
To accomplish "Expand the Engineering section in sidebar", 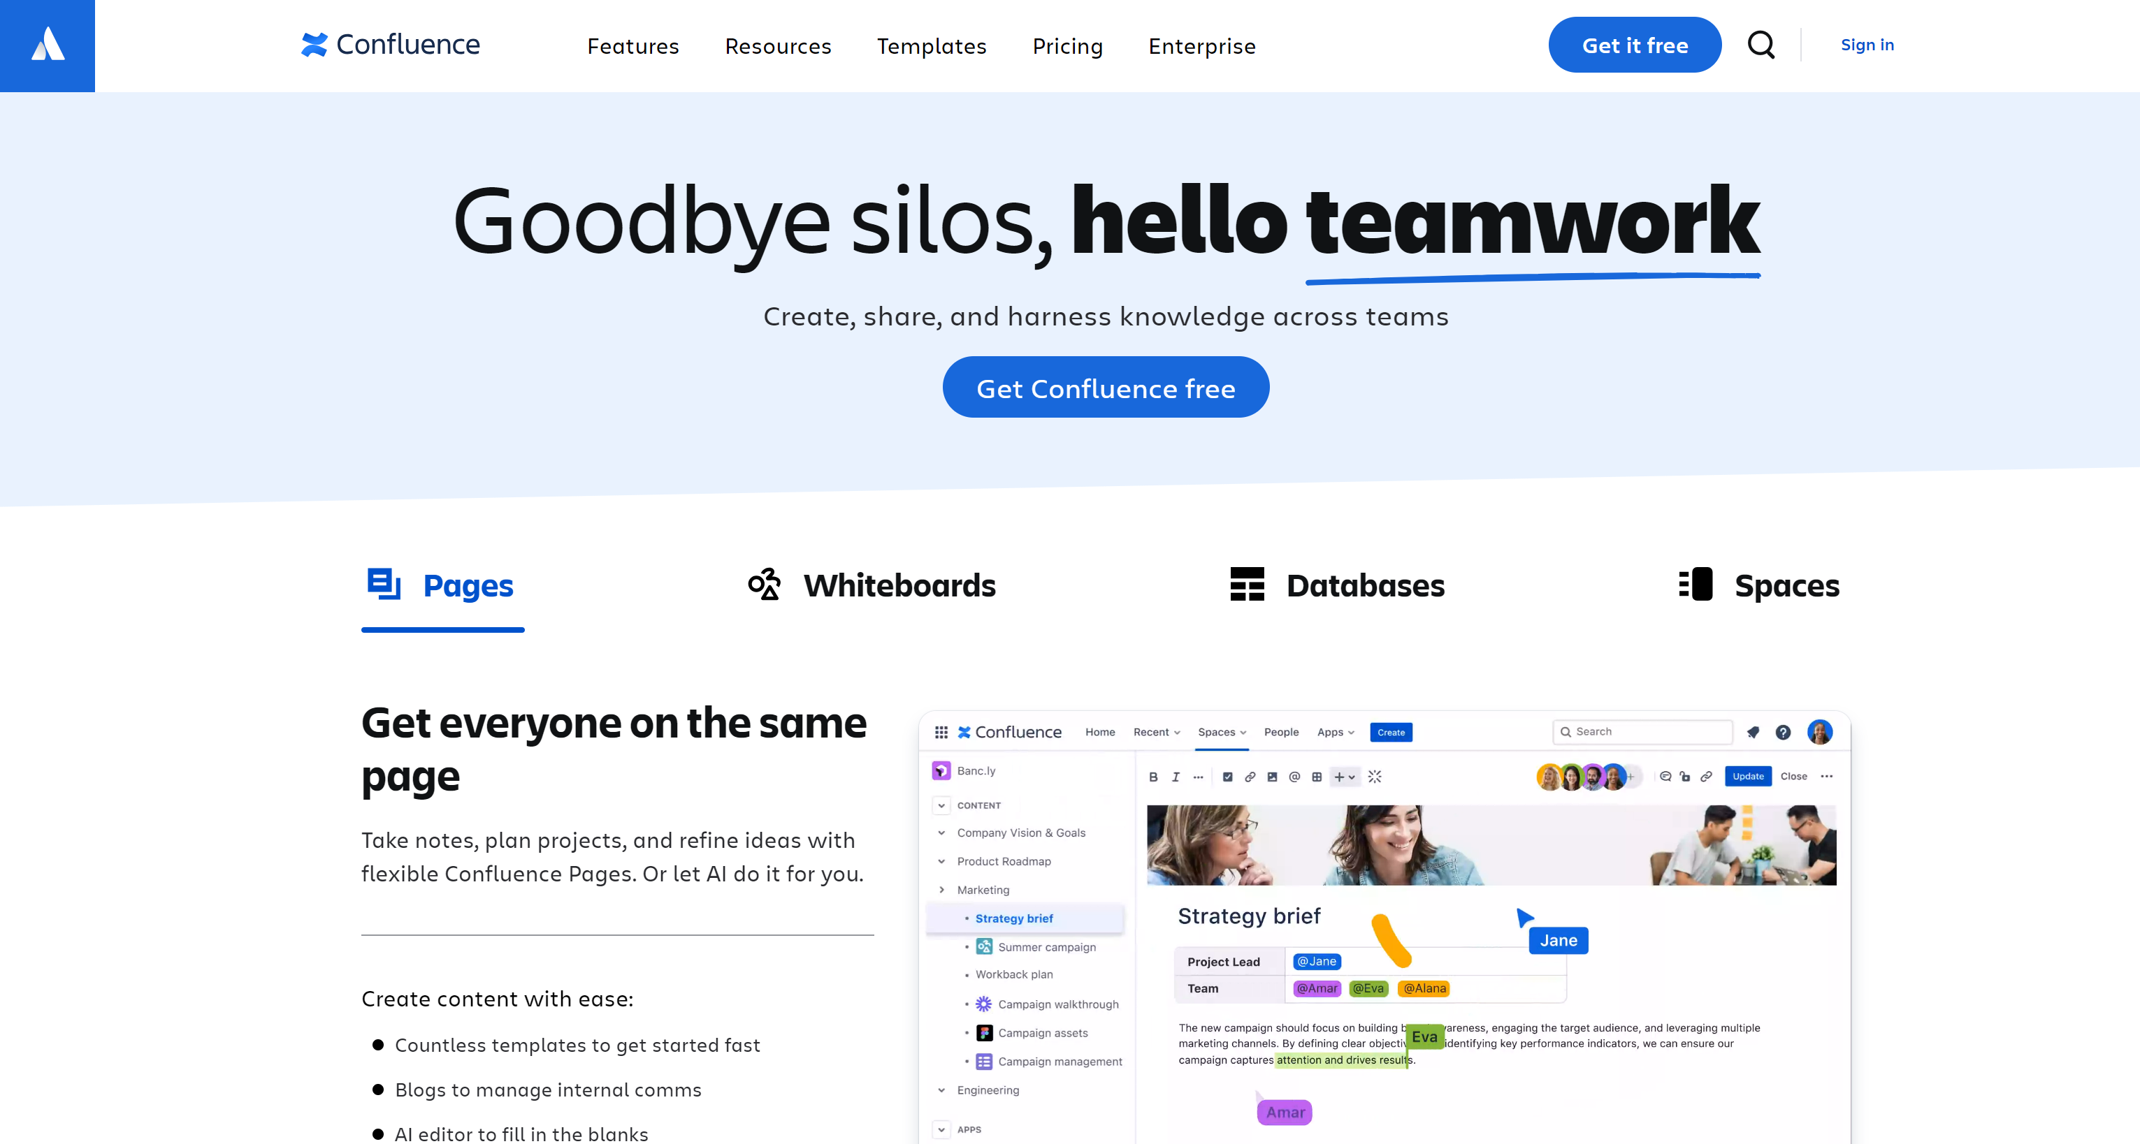I will pyautogui.click(x=943, y=1090).
